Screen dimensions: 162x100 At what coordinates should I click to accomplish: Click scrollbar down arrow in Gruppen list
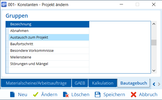point(154,71)
